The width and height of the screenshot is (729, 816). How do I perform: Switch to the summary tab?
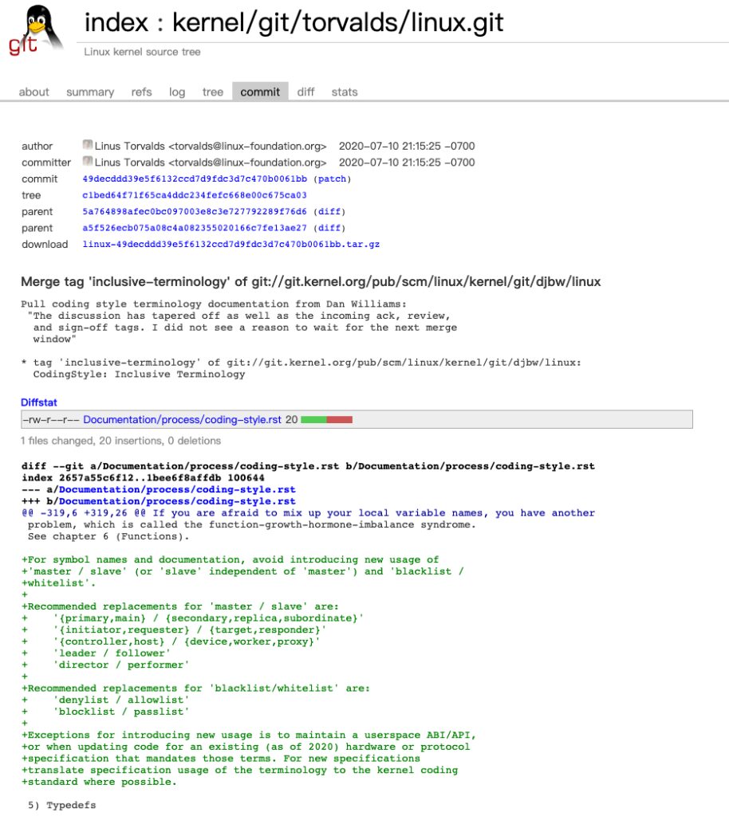[x=90, y=92]
